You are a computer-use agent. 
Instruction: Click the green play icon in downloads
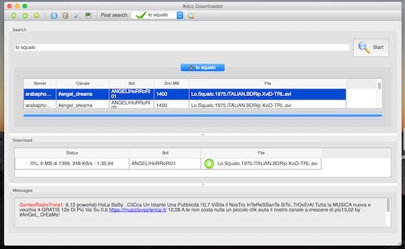[x=209, y=164]
